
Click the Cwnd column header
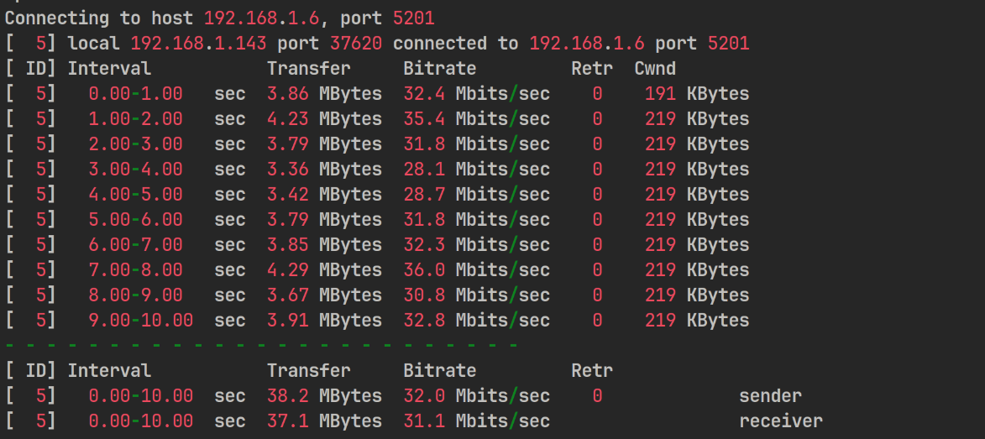[x=655, y=69]
